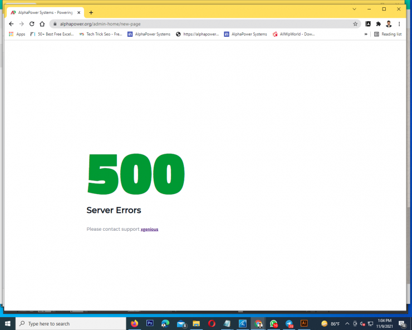Go to browser home page icon
This screenshot has height=330, width=412.
[42, 24]
